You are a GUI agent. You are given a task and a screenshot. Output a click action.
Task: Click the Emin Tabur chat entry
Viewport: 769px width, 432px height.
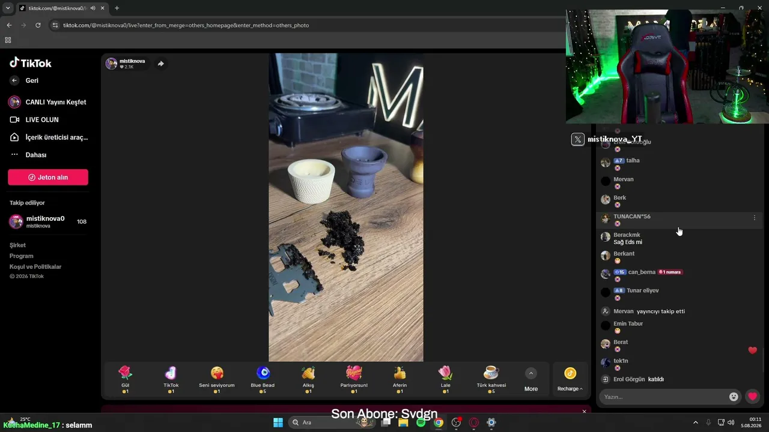coord(680,327)
